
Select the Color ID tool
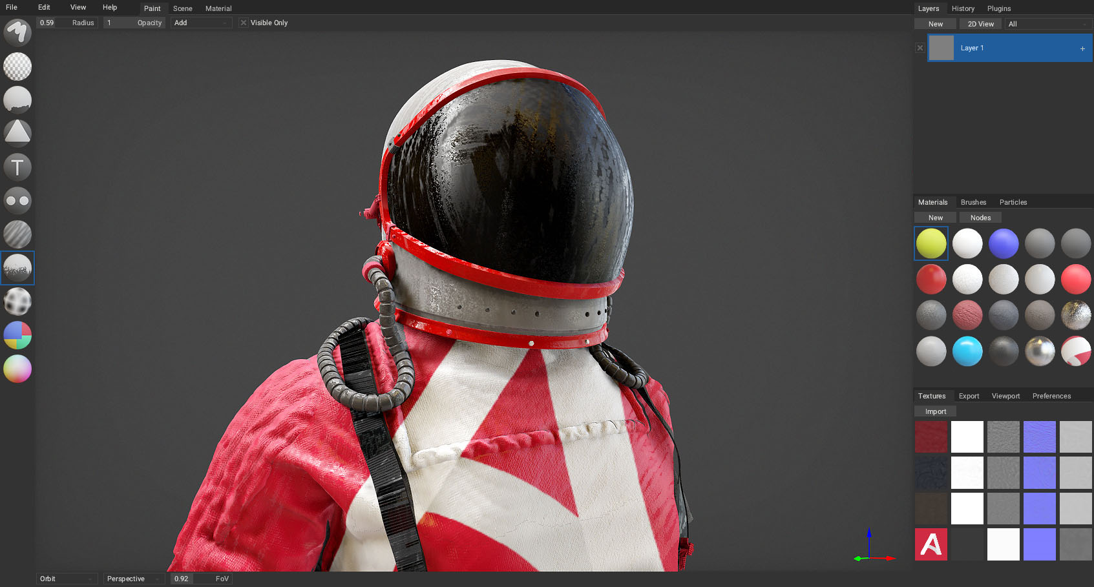click(x=17, y=335)
